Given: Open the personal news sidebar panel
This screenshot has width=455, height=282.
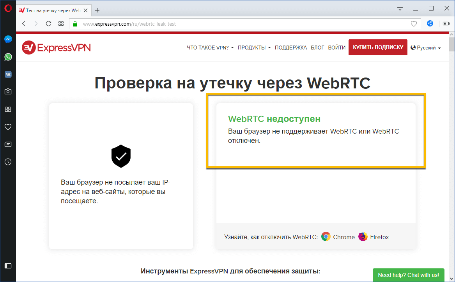Looking at the screenshot, I should pyautogui.click(x=8, y=144).
